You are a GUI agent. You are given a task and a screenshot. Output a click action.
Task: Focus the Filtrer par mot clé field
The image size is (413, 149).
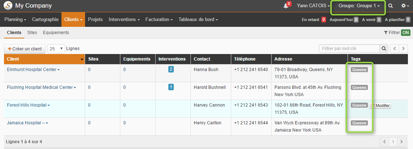[349, 49]
